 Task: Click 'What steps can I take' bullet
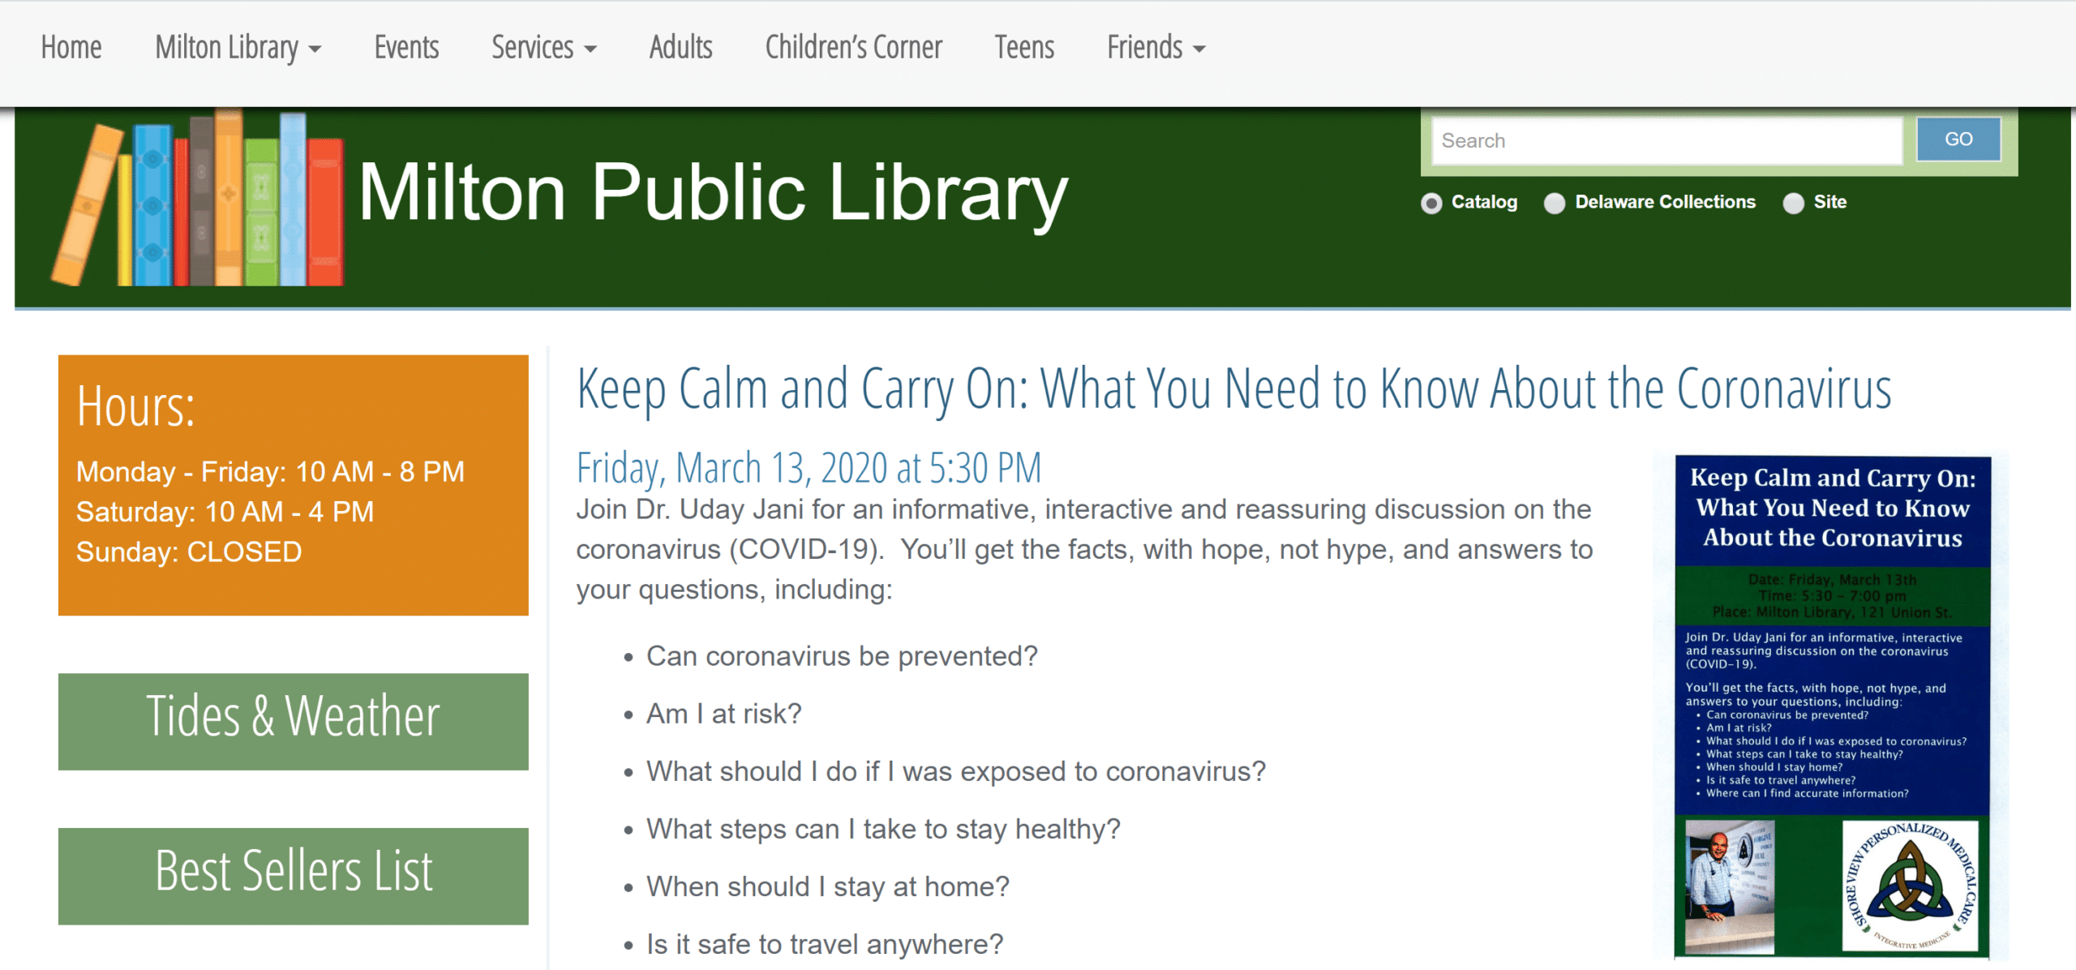tap(883, 829)
